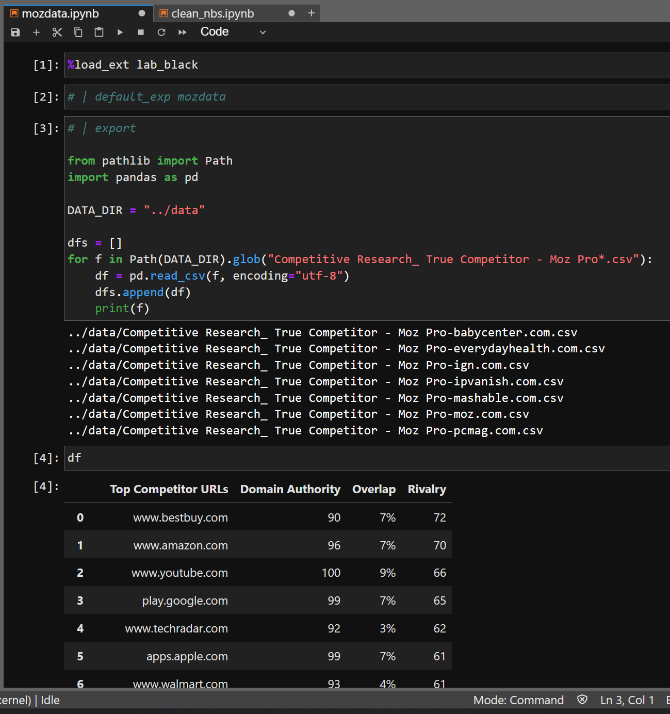Viewport: 670px width, 714px height.
Task: Click the pd.read_csv line
Action: (222, 276)
